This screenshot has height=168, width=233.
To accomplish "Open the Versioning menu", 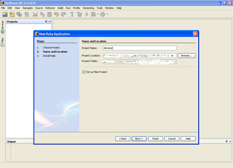I will click(88, 8).
